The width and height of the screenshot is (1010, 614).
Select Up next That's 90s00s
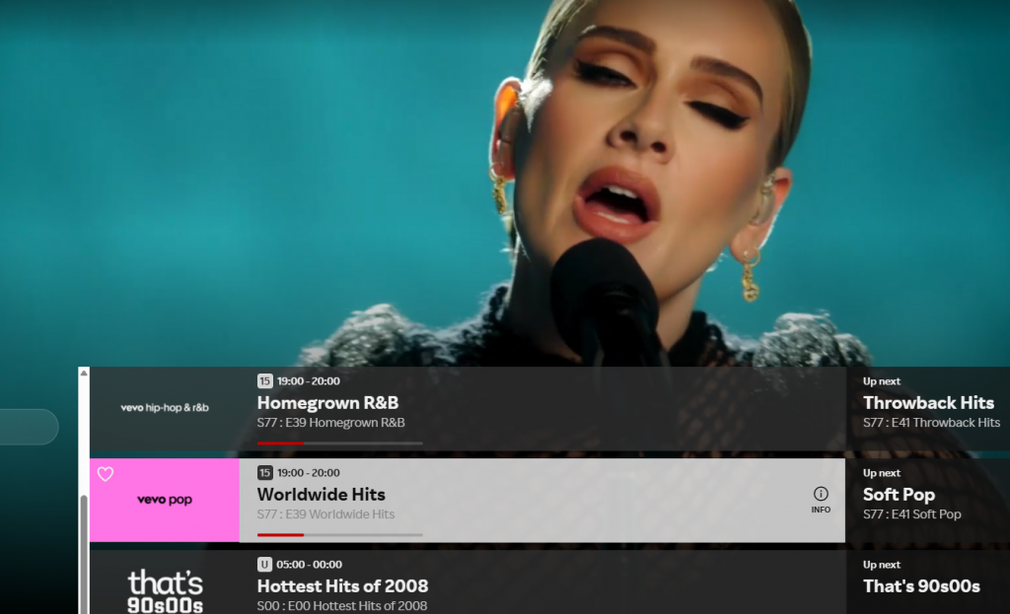[921, 586]
